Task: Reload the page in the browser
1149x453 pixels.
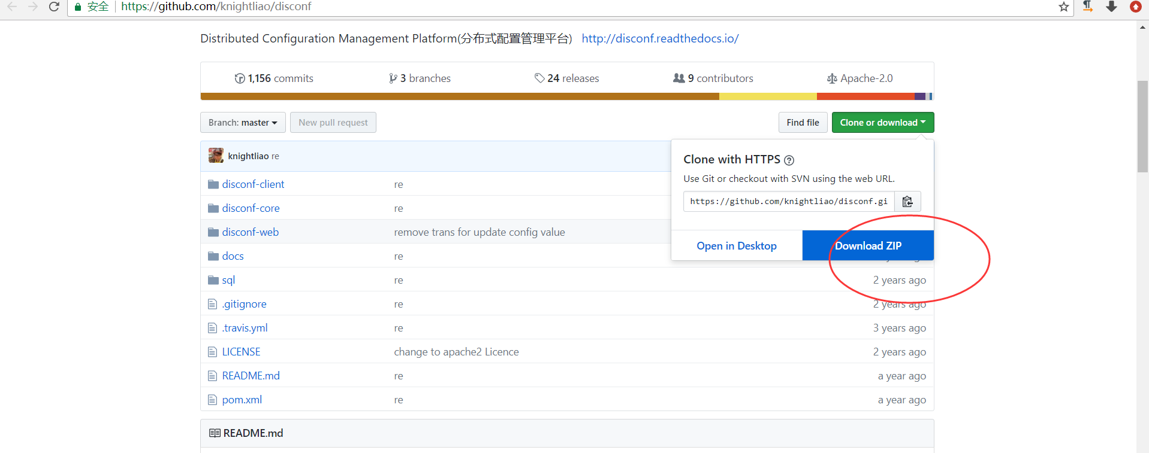Action: tap(54, 7)
